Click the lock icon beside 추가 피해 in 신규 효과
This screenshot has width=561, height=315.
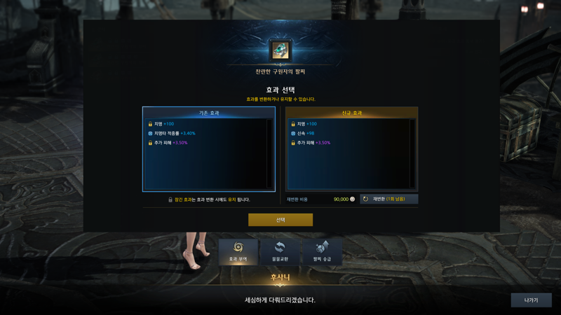click(293, 143)
